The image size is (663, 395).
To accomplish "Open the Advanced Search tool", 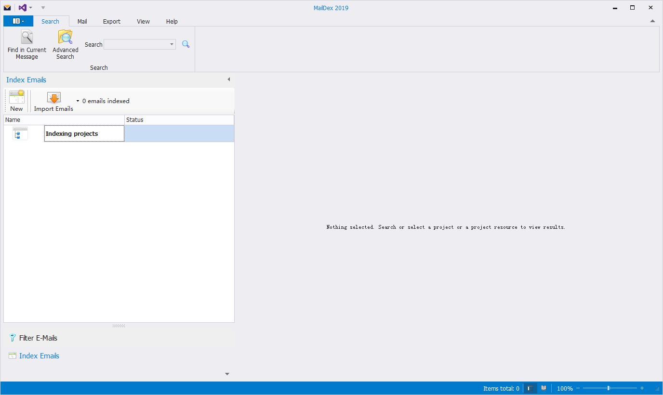I will point(65,44).
